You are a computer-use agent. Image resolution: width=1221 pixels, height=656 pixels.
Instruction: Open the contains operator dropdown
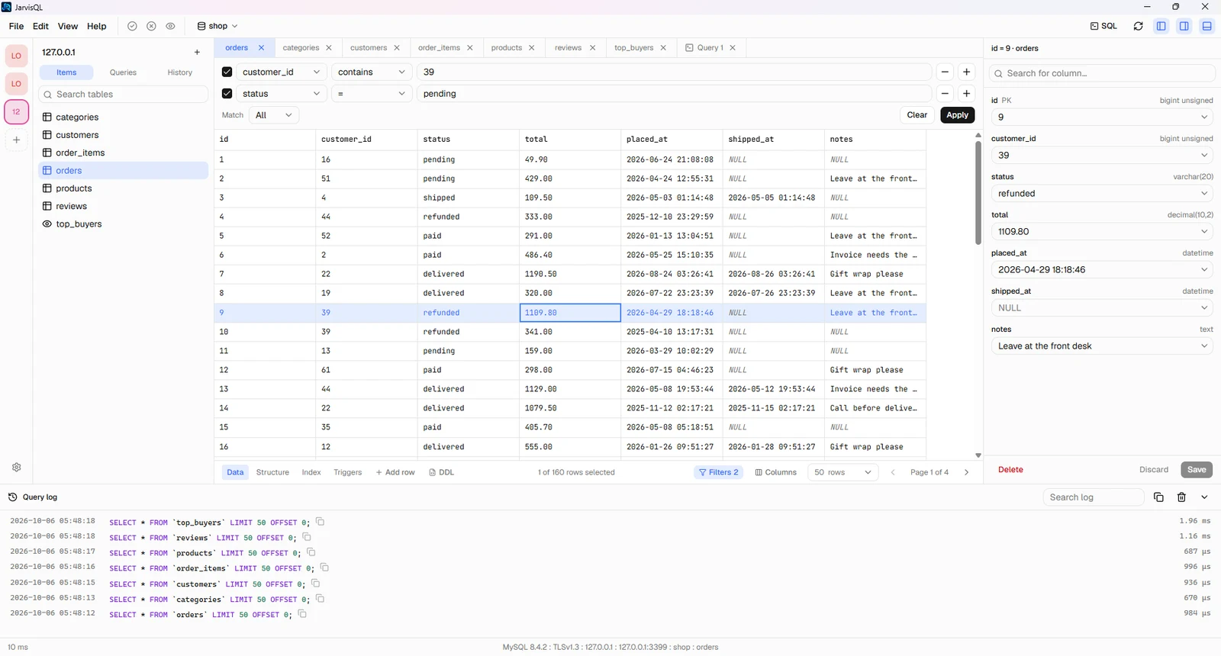coord(372,72)
